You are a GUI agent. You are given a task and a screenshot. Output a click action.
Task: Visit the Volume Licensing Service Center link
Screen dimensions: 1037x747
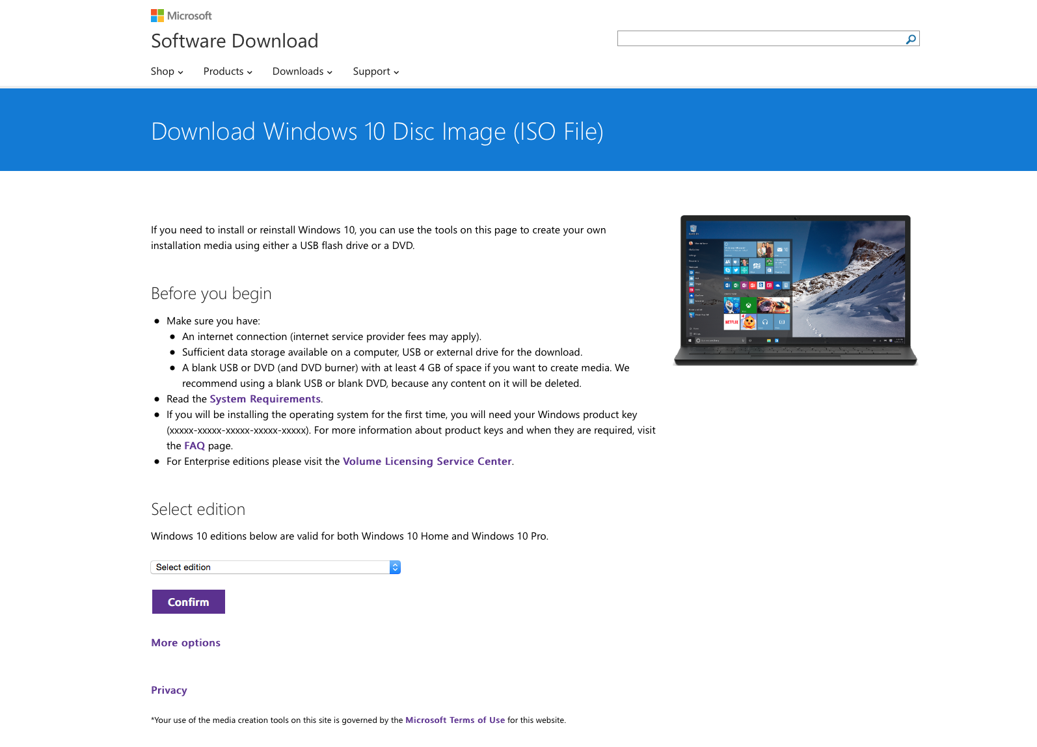point(427,462)
